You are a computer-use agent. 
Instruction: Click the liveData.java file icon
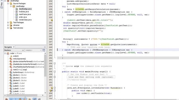point(17,12)
